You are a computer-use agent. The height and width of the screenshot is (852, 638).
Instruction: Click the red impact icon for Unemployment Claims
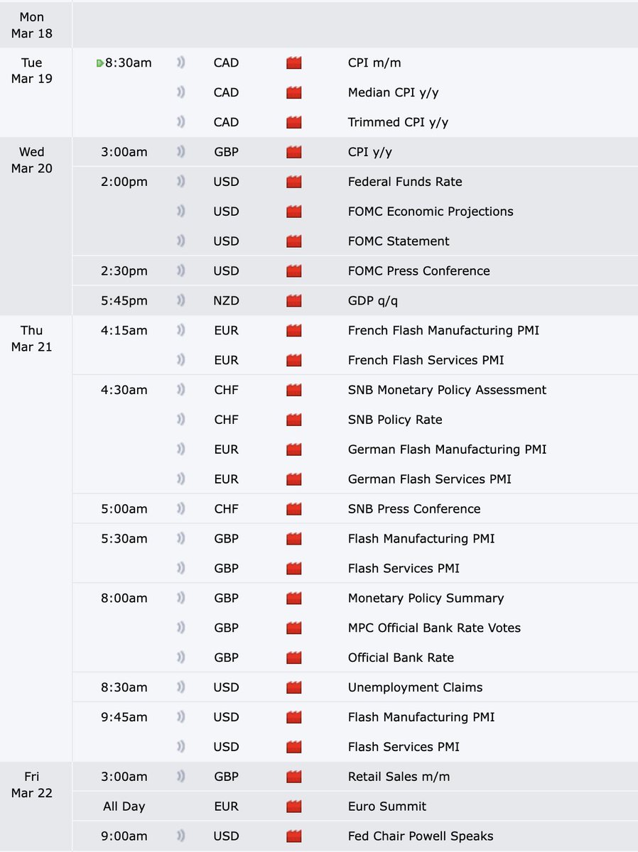[294, 687]
